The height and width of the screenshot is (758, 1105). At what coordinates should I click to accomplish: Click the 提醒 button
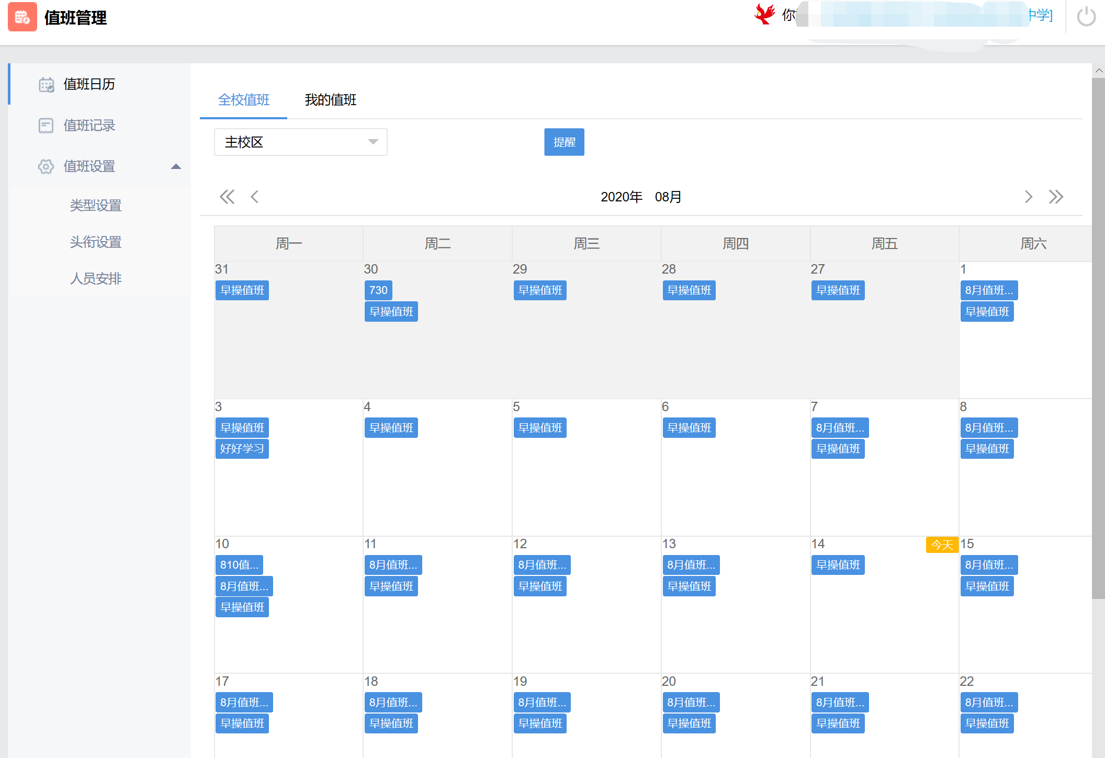tap(563, 142)
